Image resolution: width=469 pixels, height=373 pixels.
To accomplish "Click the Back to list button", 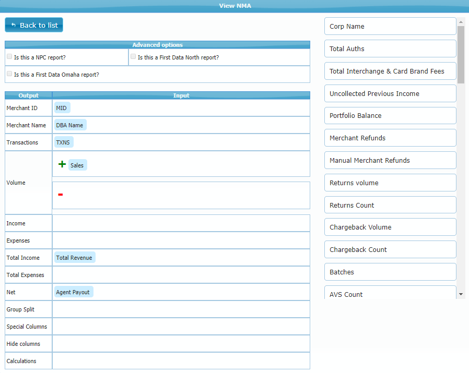I will 34,25.
